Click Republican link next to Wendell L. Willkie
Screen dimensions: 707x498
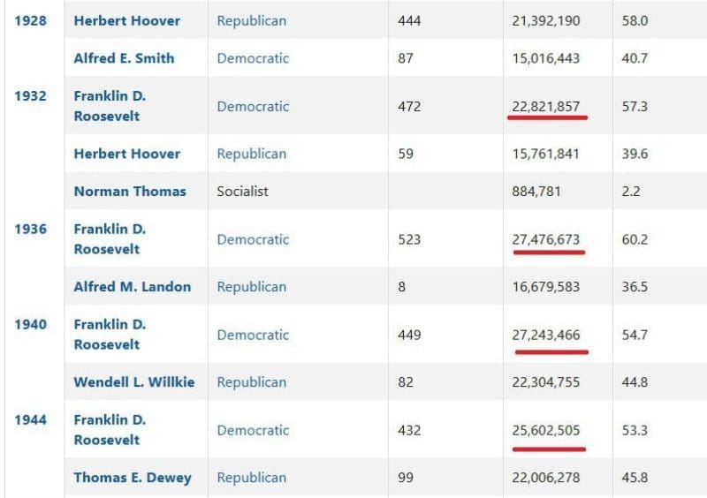pos(252,381)
